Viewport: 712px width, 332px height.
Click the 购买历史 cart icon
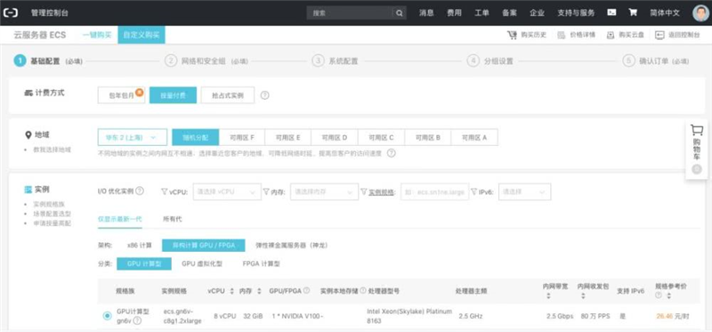pyautogui.click(x=512, y=35)
